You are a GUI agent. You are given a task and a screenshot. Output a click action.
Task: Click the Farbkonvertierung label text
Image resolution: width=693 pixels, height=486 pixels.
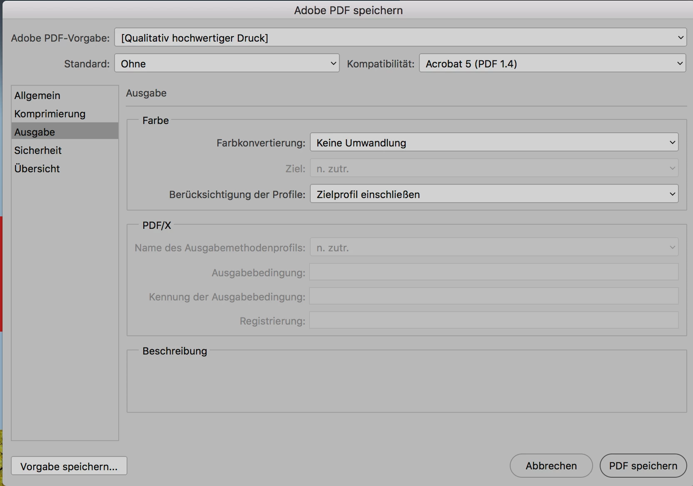pyautogui.click(x=261, y=143)
